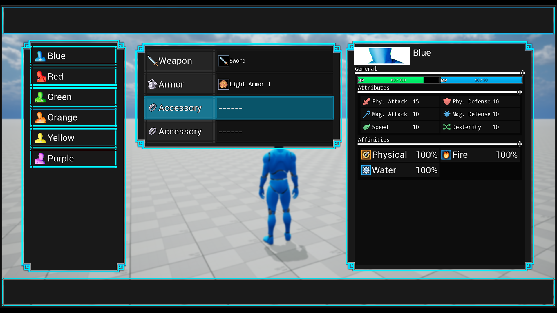Click the blue MP bar
The width and height of the screenshot is (557, 313).
[481, 80]
